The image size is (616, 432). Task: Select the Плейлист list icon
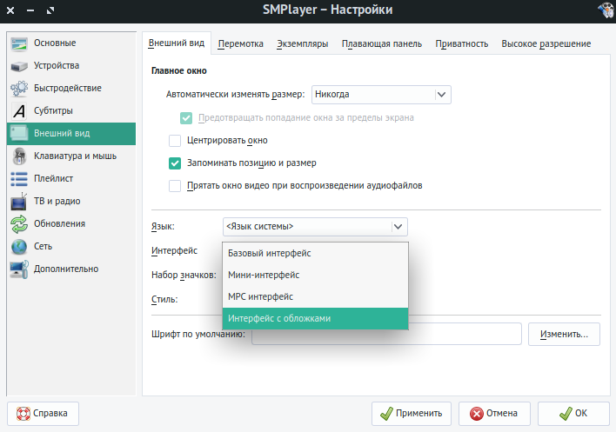[x=19, y=179]
